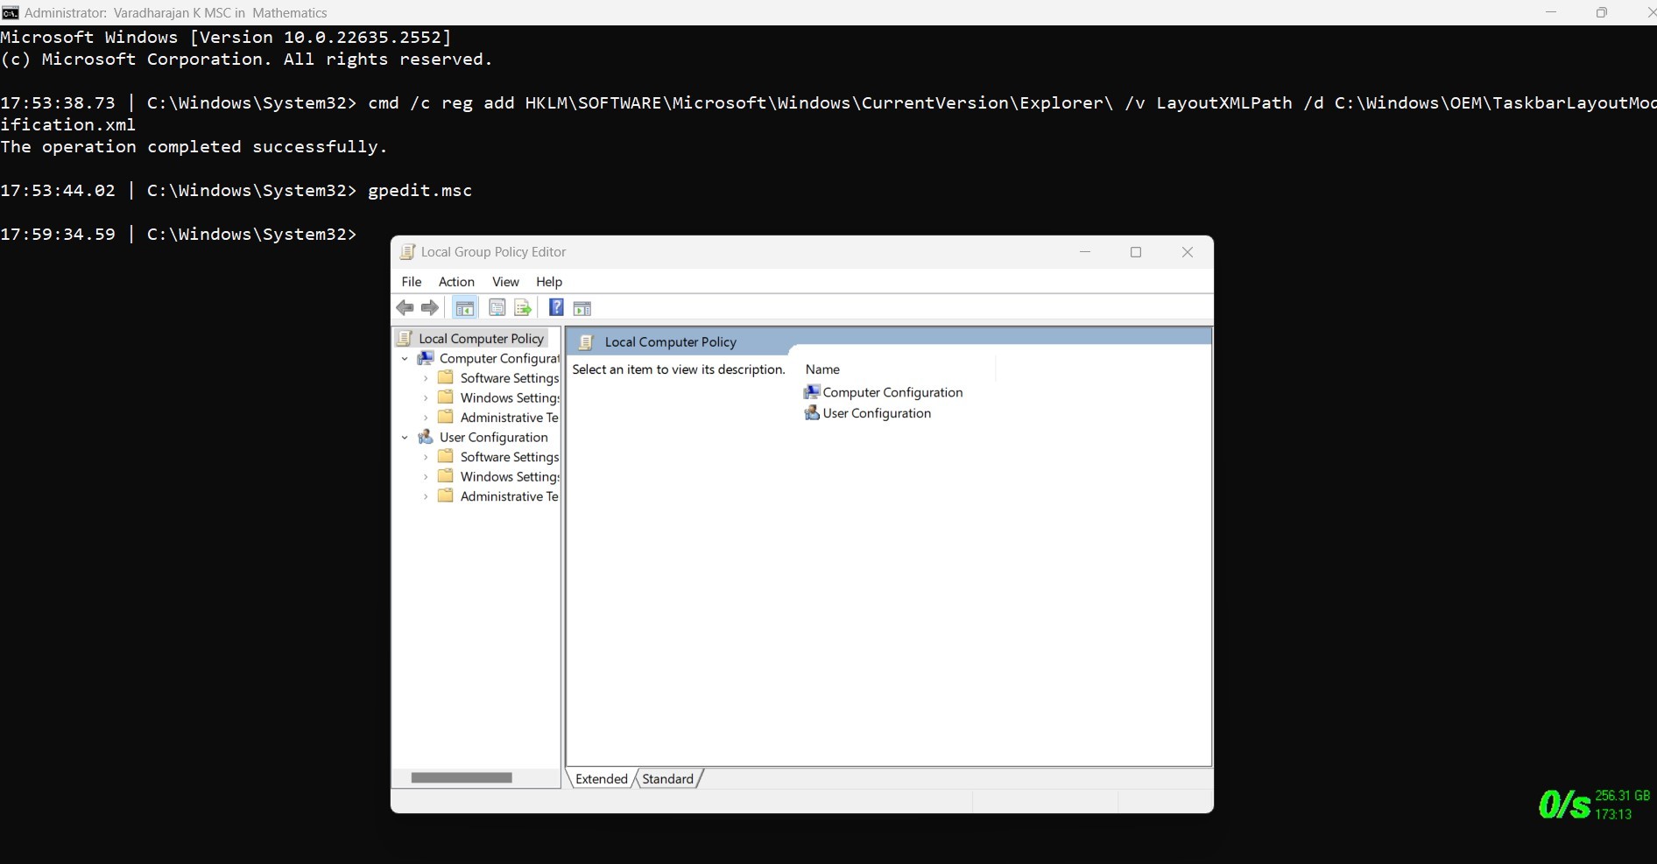Minimize the Command Prompt window
The height and width of the screenshot is (864, 1657).
[x=1551, y=12]
